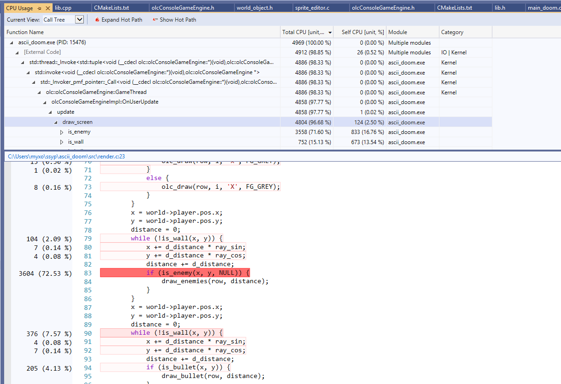The width and height of the screenshot is (561, 384).
Task: Collapse the draw_screen tree node
Action: (56, 122)
